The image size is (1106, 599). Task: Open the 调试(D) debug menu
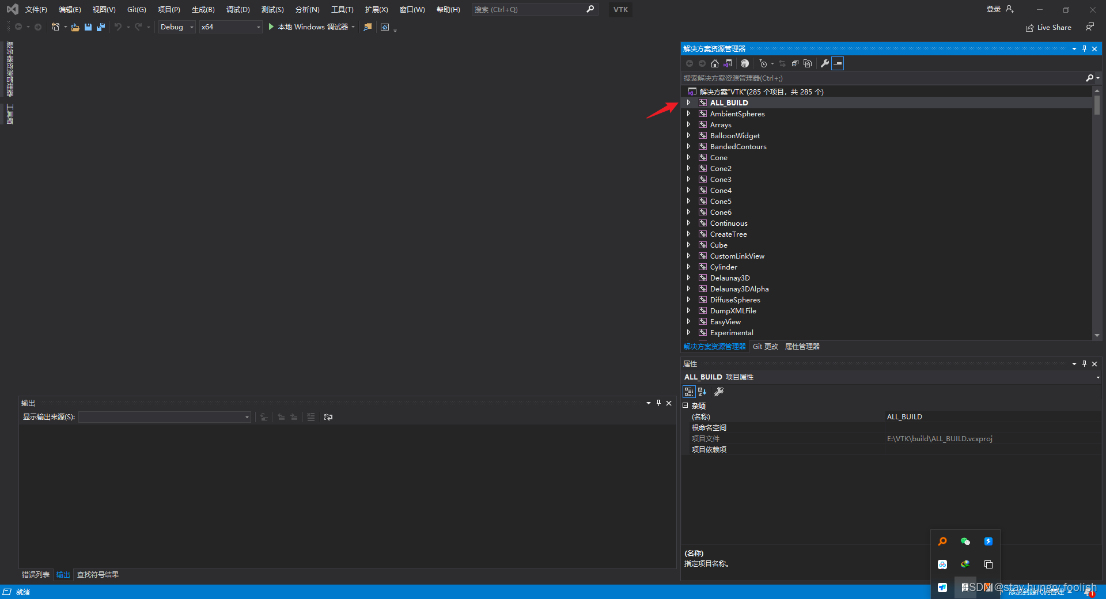point(238,10)
